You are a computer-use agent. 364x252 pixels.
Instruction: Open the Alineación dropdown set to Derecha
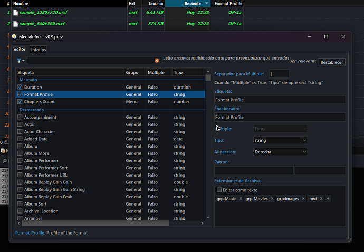pos(280,152)
